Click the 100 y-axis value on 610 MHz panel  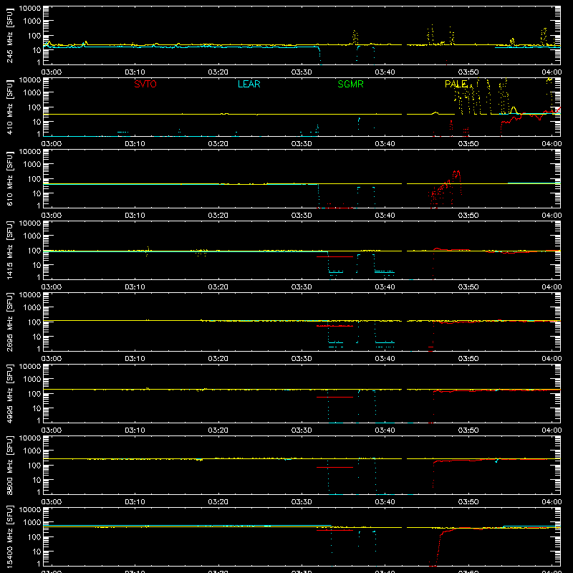pos(34,179)
